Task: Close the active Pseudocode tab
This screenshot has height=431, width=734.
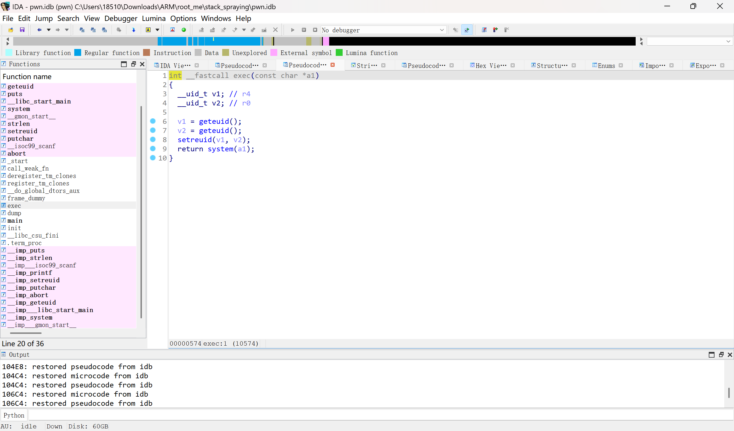Action: (x=333, y=65)
